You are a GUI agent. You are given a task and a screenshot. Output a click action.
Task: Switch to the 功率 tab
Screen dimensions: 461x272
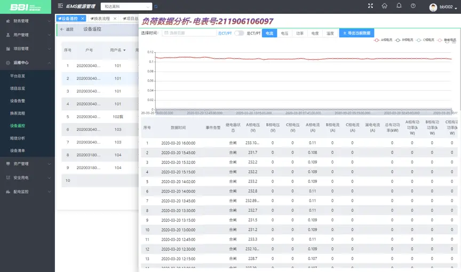(x=299, y=33)
